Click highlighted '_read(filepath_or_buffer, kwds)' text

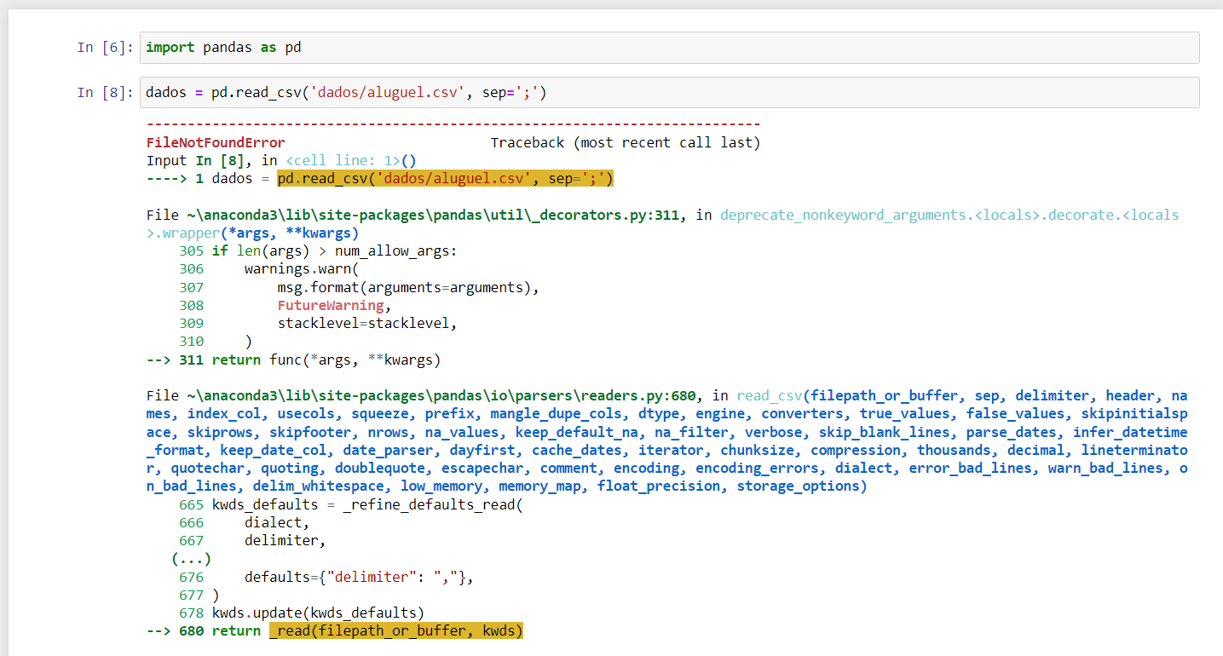(396, 630)
